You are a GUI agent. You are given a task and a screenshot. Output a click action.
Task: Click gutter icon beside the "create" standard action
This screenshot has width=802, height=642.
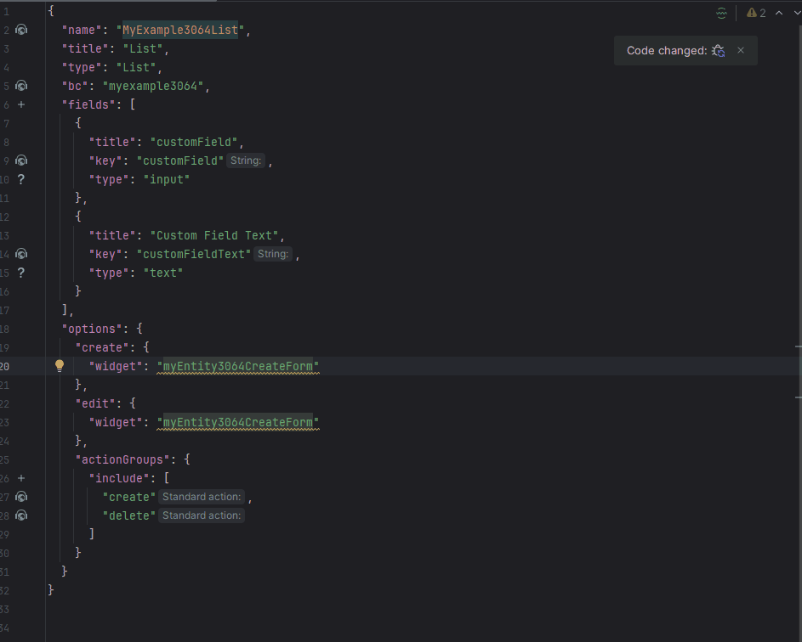click(21, 497)
